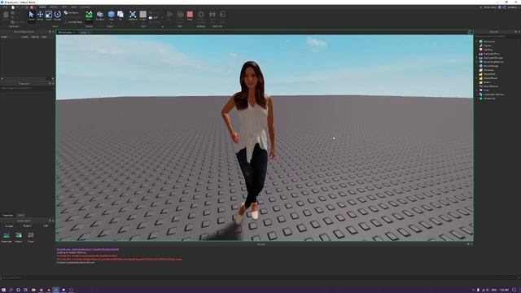Screen dimensions: 521x293
Task: Open the Material Manager
Action: [133, 15]
